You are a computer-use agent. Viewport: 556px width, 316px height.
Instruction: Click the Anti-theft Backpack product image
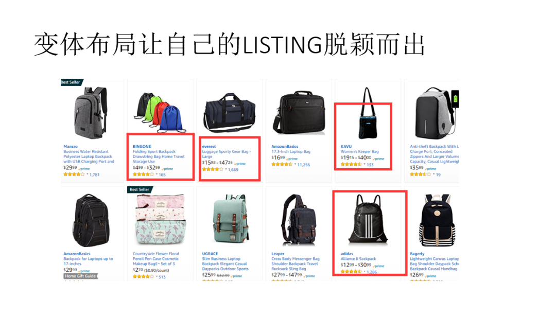(437, 113)
